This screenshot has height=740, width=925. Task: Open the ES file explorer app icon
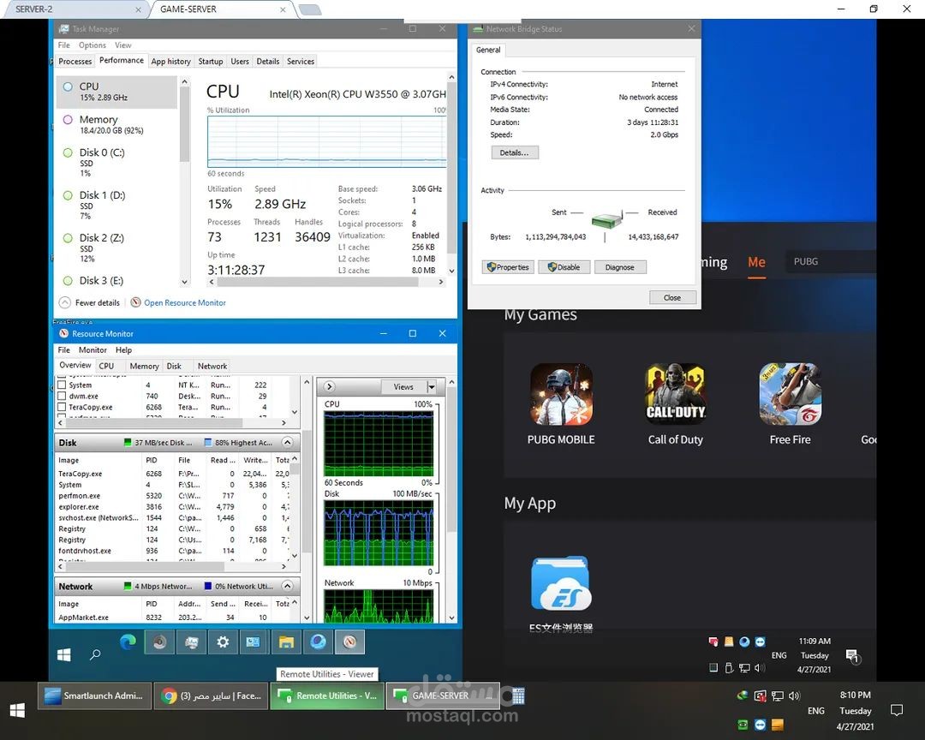pos(560,583)
